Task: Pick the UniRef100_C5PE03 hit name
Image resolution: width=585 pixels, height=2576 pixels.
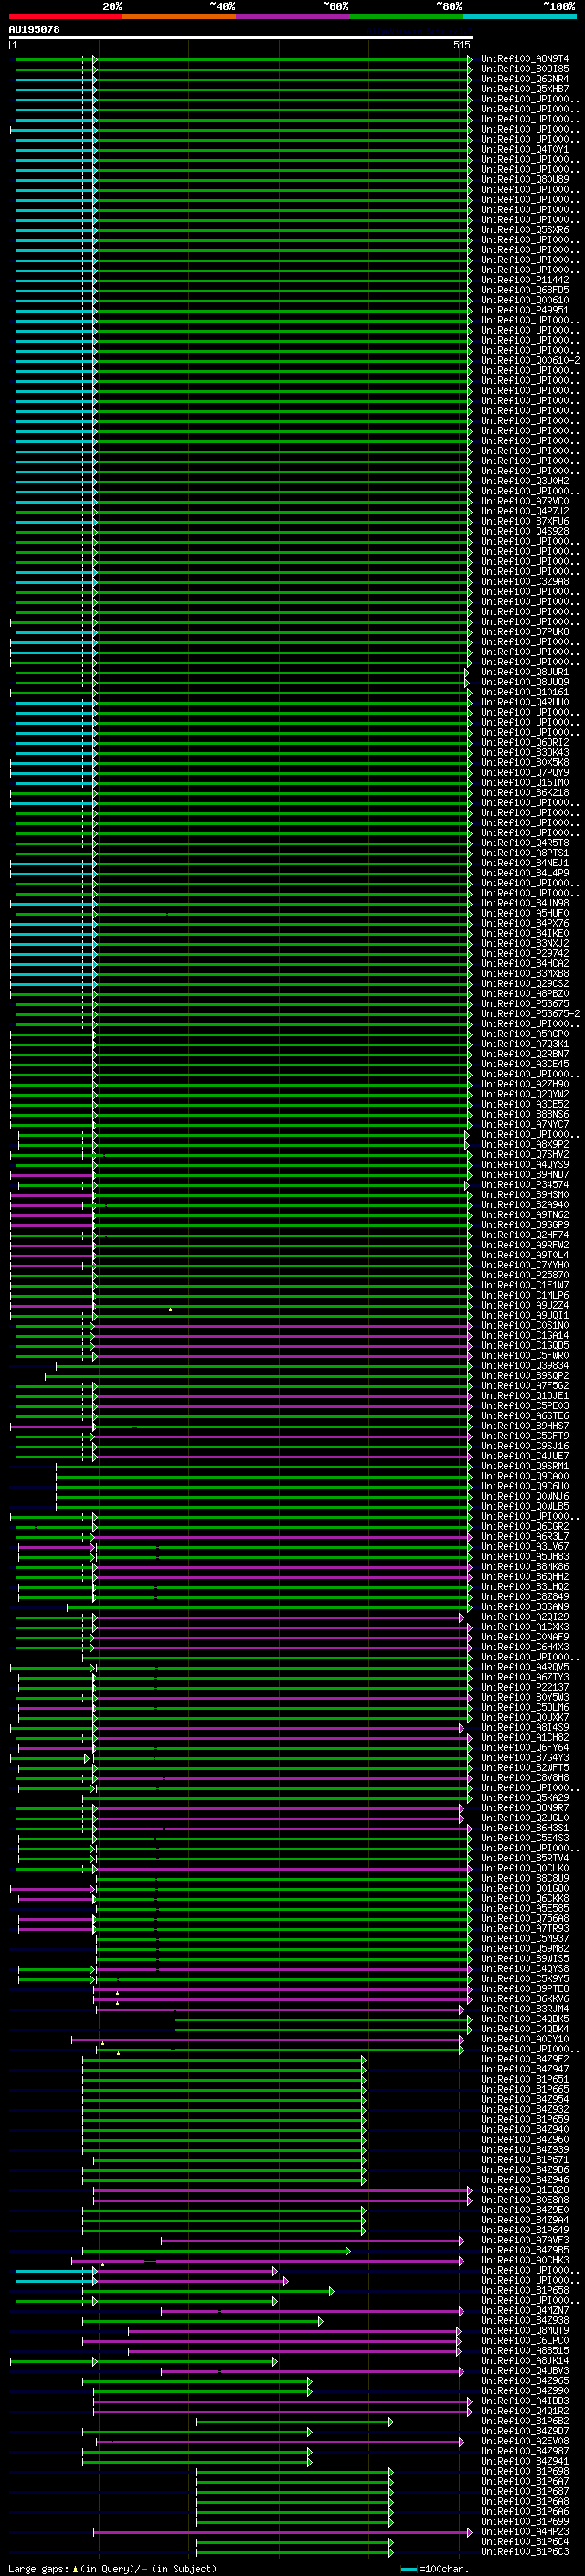Action: [x=525, y=1405]
